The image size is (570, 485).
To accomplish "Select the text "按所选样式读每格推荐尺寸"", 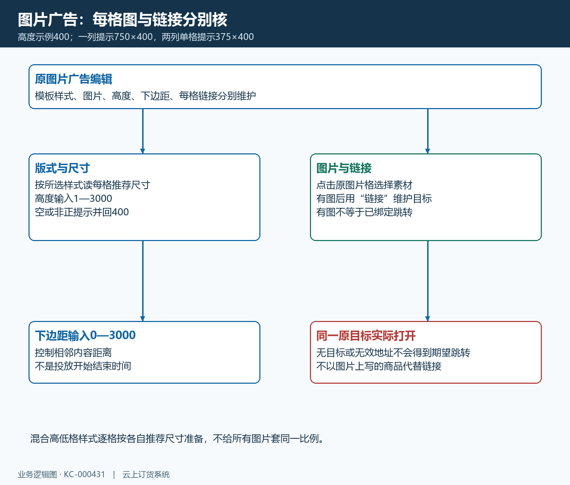I will point(93,185).
